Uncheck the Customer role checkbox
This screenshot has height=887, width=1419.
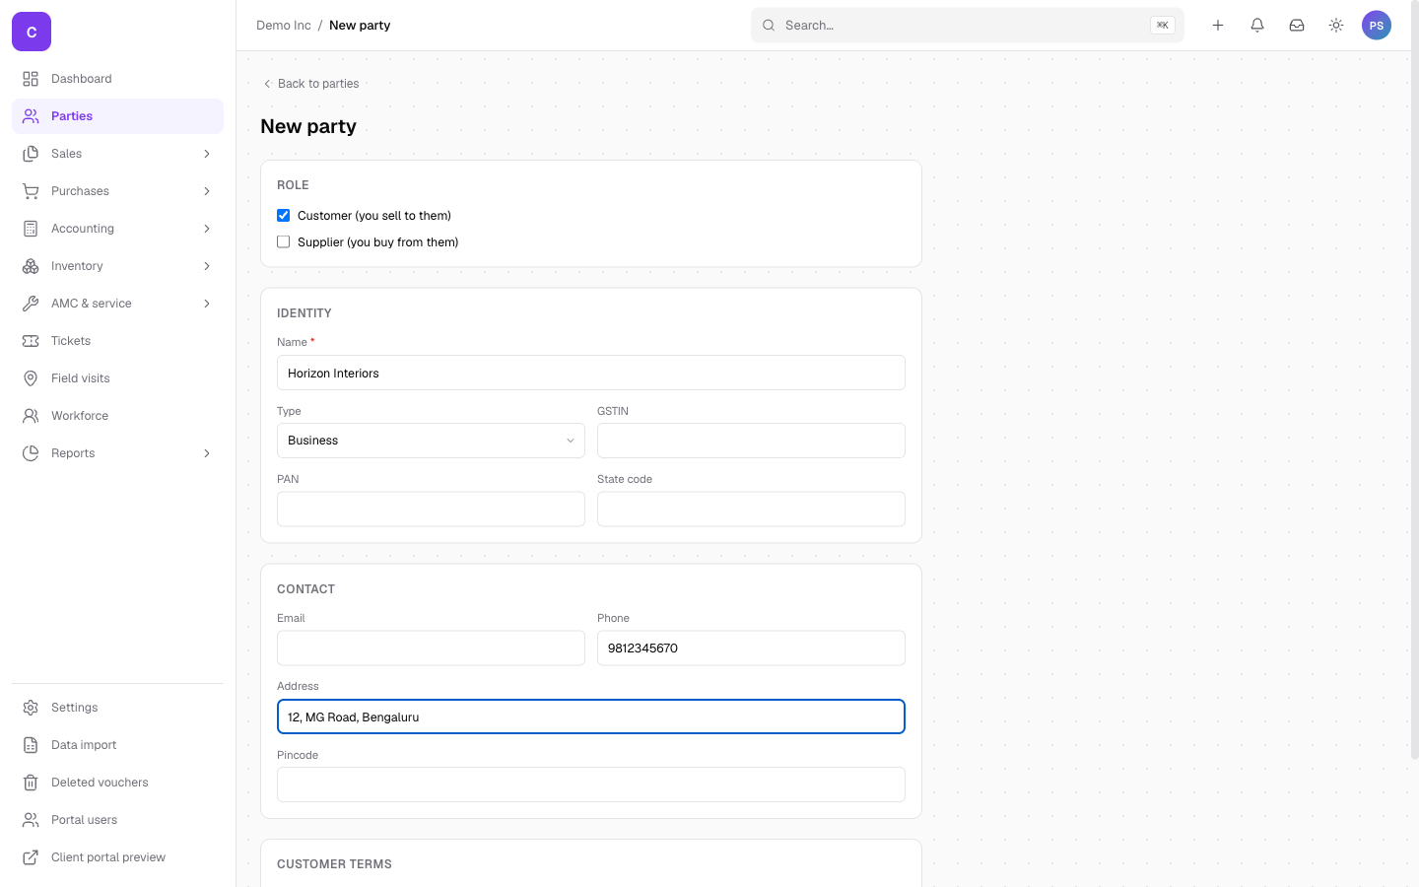coord(284,215)
